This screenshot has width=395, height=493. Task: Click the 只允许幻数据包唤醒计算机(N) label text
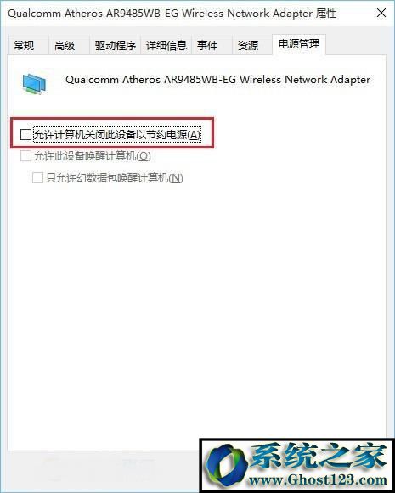114,178
